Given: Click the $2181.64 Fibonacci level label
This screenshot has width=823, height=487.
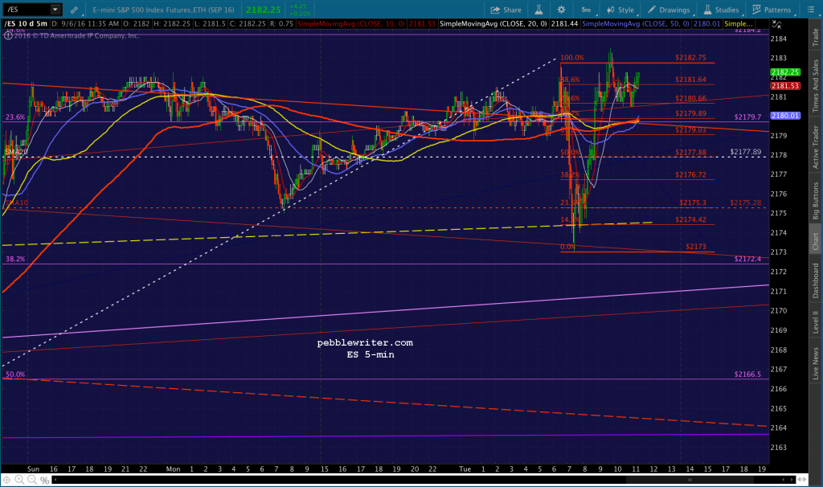Looking at the screenshot, I should [x=690, y=80].
